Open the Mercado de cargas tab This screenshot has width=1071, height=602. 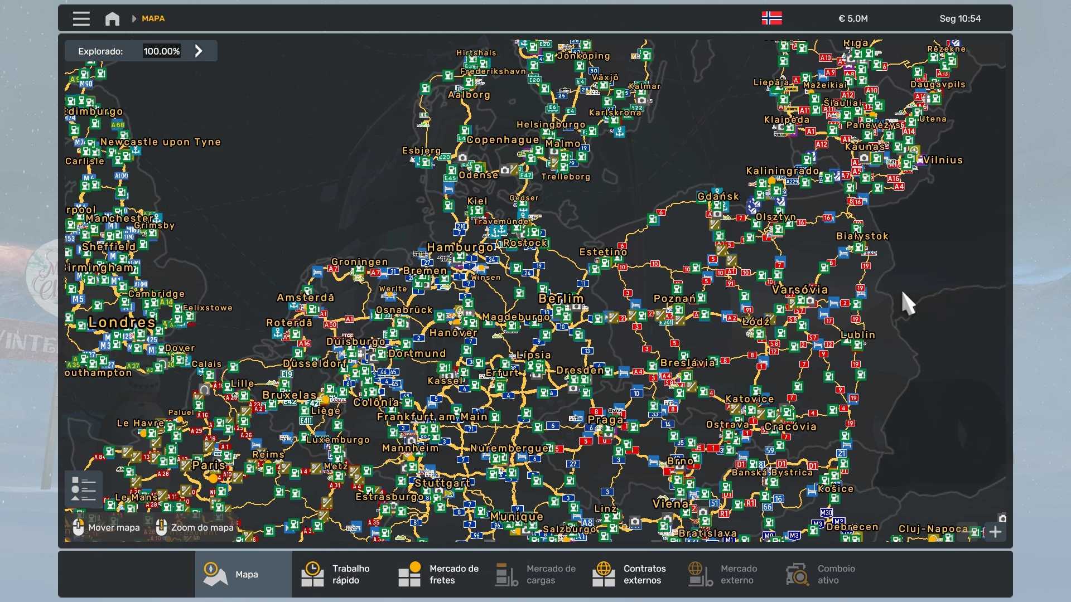pyautogui.click(x=535, y=574)
